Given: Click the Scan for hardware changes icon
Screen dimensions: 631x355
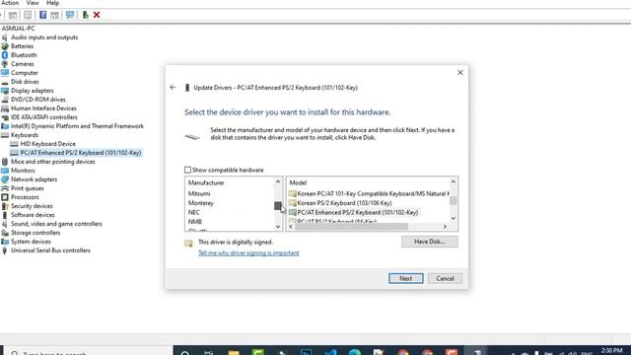Looking at the screenshot, I should [70, 16].
